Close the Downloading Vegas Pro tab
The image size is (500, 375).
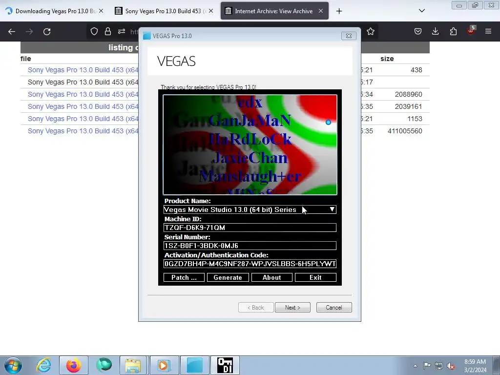point(101,11)
